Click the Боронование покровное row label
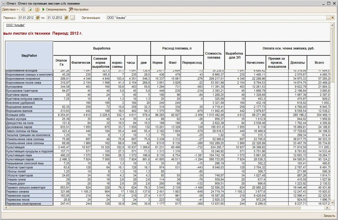Viewport: 338px width, 220px height. point(29,79)
